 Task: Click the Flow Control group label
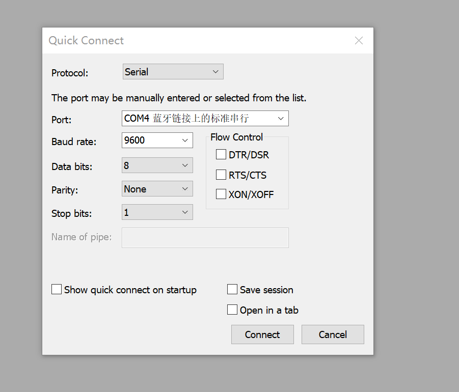(236, 137)
